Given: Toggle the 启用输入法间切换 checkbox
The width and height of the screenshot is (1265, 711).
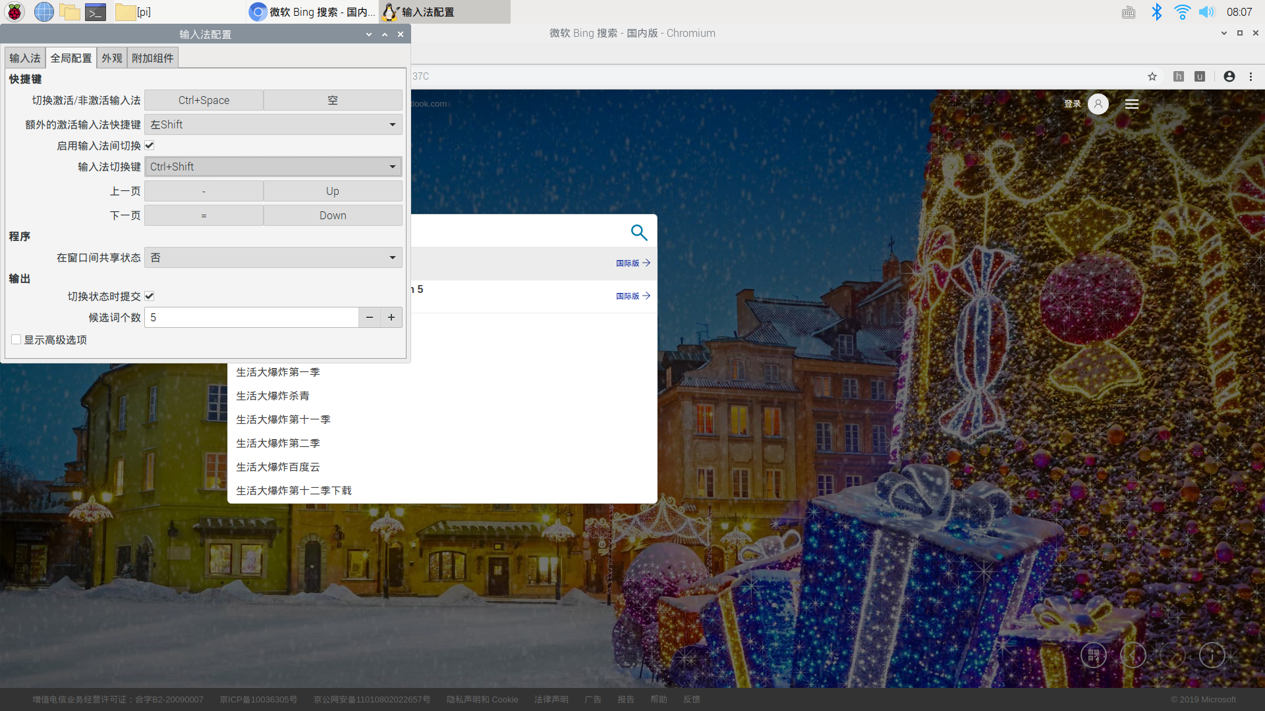Looking at the screenshot, I should pyautogui.click(x=150, y=145).
